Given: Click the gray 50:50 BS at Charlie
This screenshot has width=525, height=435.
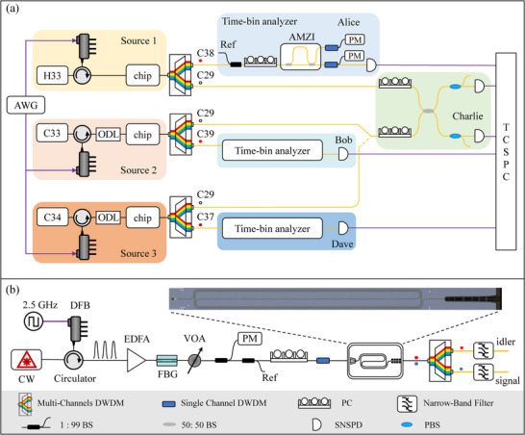Looking at the screenshot, I should [x=428, y=111].
